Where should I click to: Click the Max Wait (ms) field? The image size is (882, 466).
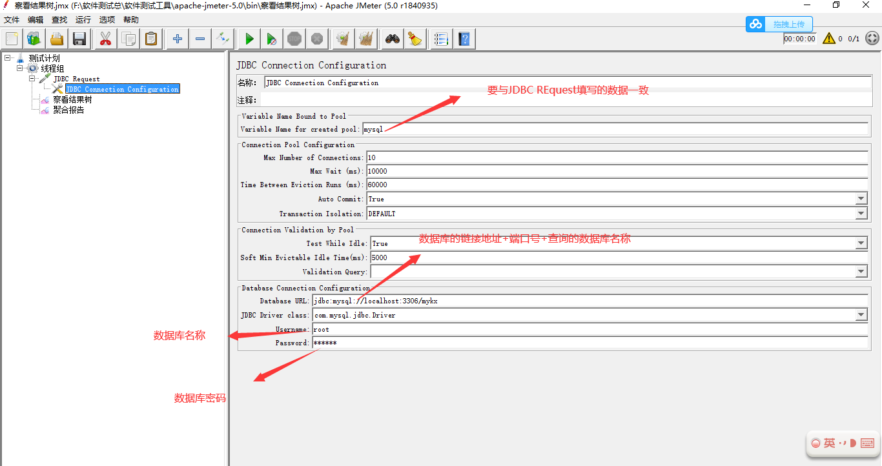[617, 171]
